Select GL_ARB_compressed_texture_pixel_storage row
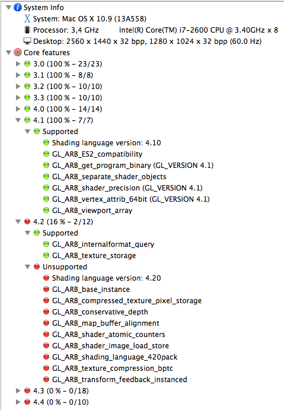This screenshot has width=284, height=410. pos(127,300)
